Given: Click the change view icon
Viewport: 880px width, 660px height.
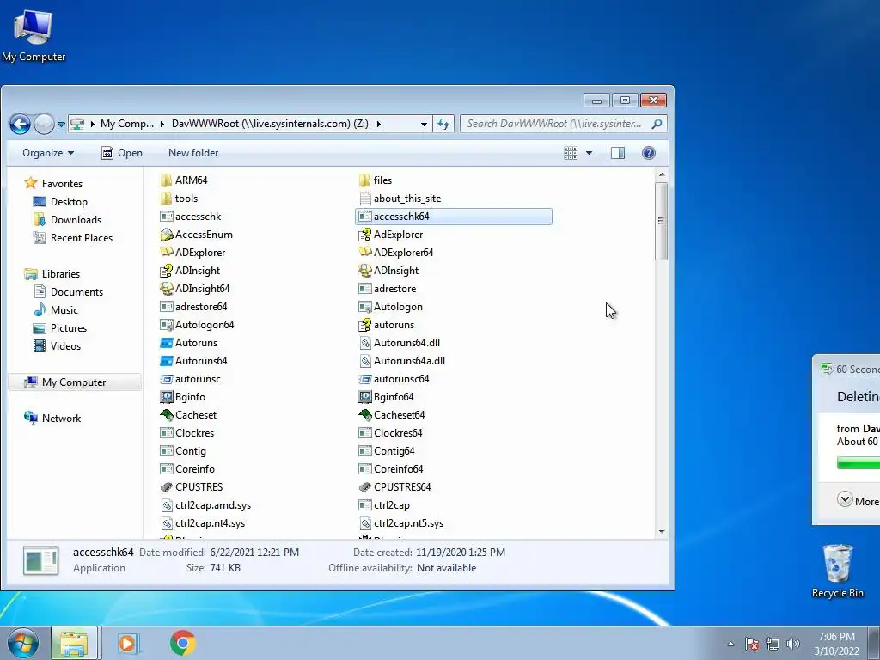Looking at the screenshot, I should pos(571,153).
